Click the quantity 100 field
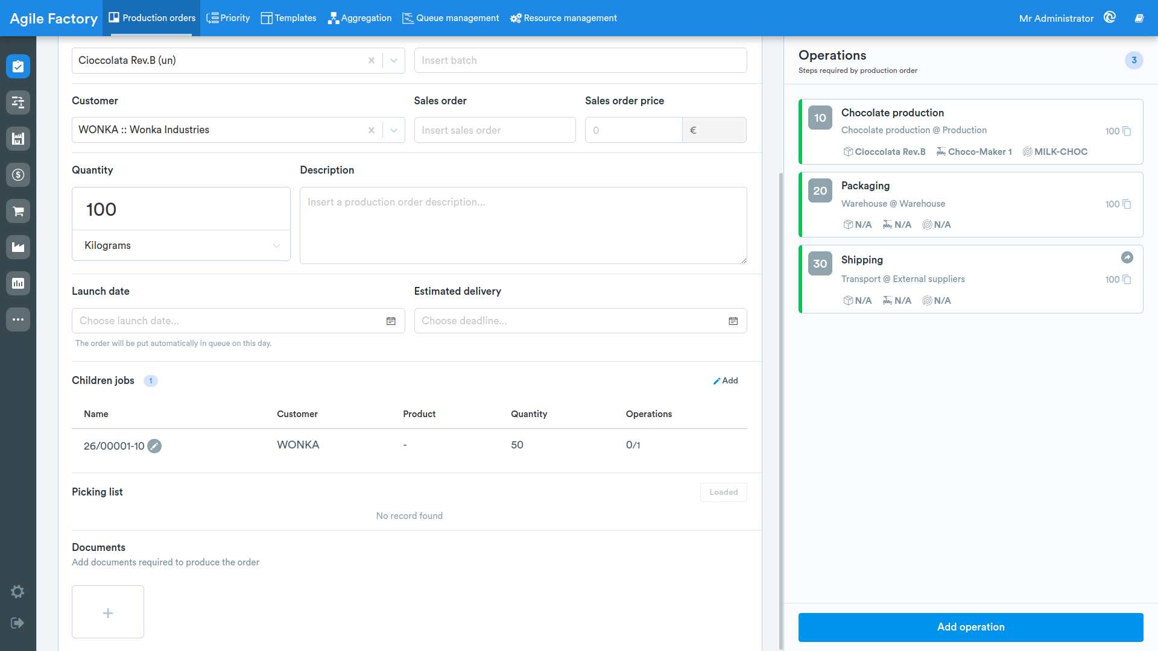 click(x=181, y=209)
